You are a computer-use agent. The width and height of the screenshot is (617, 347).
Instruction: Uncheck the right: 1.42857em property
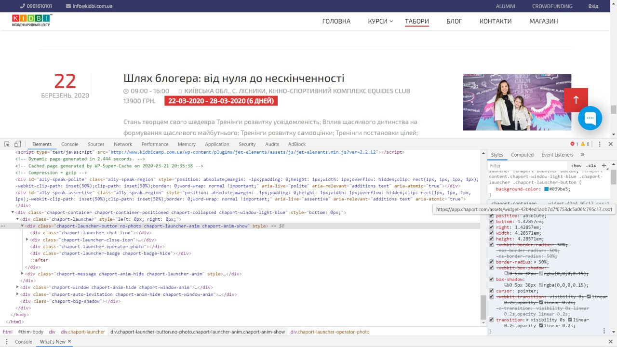[x=492, y=227]
